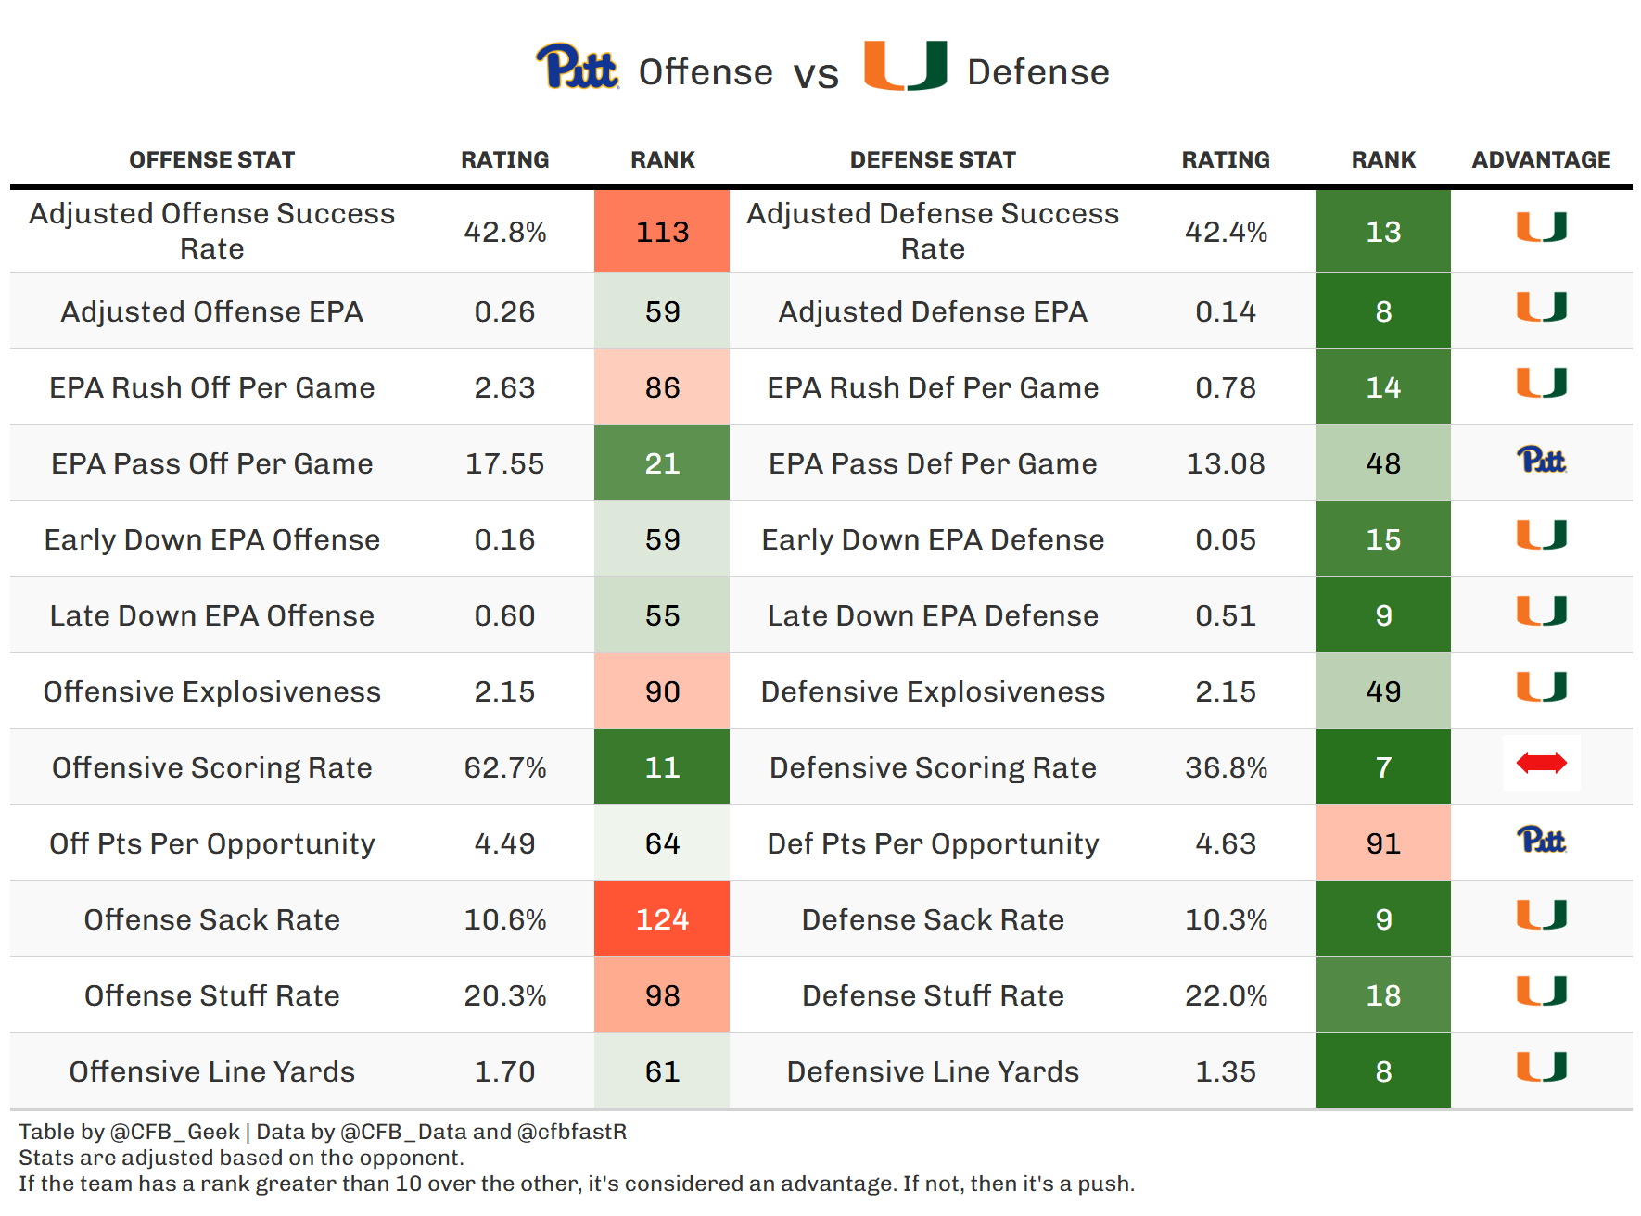
Task: Select Pitt logo in Pts Per Opportunity row
Action: pyautogui.click(x=1541, y=840)
